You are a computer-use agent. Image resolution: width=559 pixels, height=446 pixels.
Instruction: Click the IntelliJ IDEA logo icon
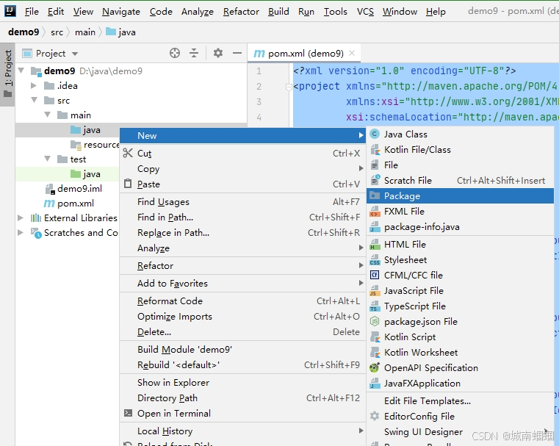tap(10, 11)
